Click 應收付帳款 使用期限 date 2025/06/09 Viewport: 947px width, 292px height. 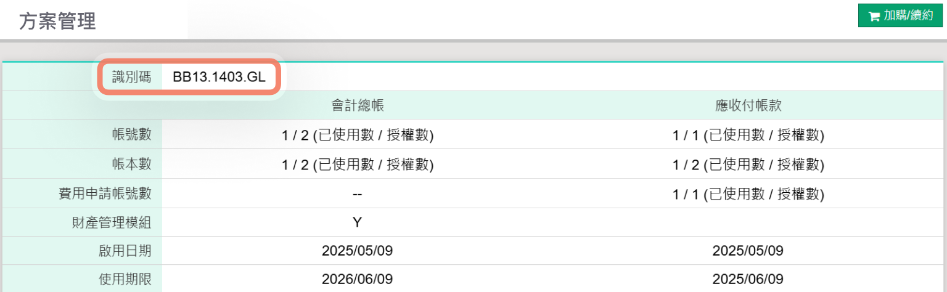748,279
